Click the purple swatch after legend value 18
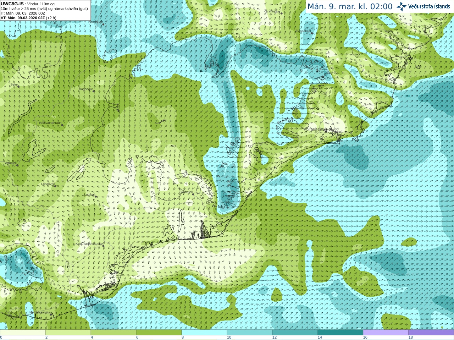 [x=431, y=333]
